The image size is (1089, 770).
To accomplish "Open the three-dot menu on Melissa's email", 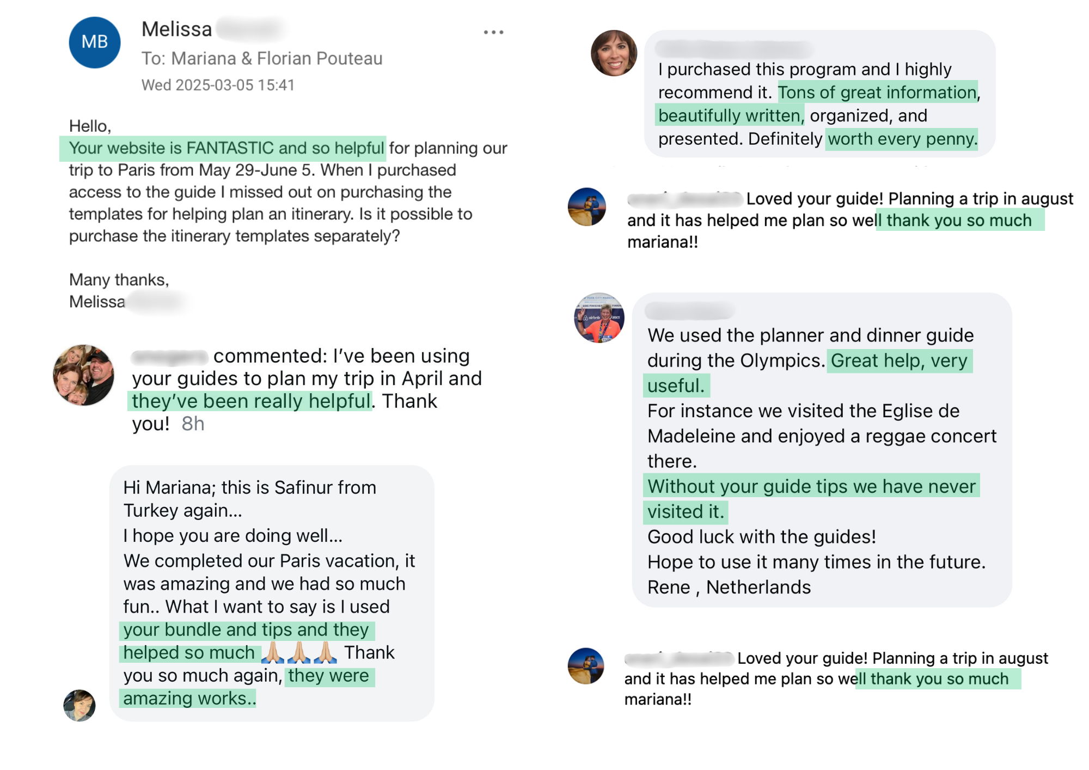I will (x=493, y=33).
